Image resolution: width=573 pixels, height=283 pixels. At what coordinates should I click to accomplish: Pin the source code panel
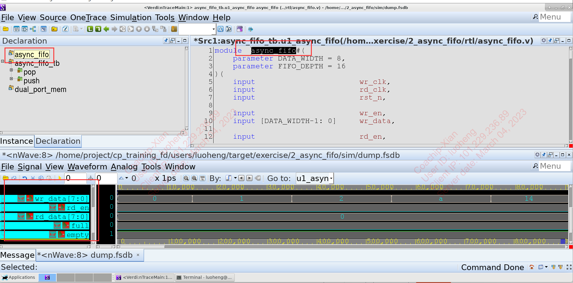coord(550,41)
